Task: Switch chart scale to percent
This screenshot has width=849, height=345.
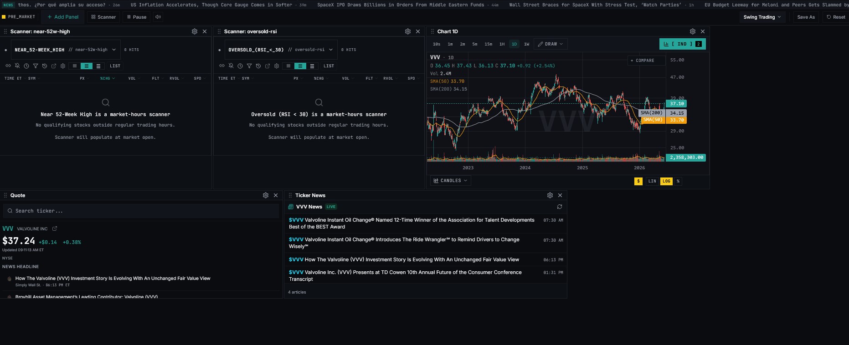Action: click(x=678, y=181)
